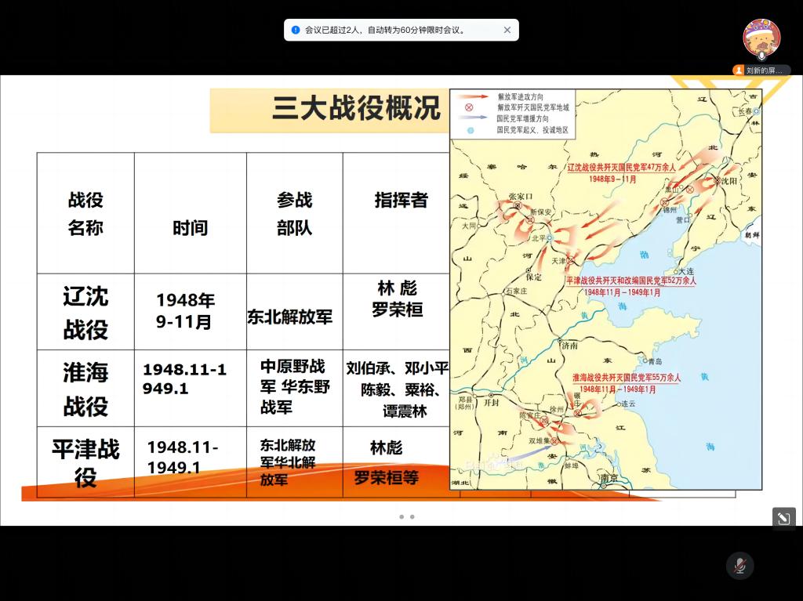Viewport: 803px width, 601px height.
Task: Select the first page indicator dot
Action: click(401, 517)
